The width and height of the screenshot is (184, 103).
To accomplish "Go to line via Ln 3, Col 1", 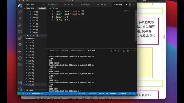I will pyautogui.click(x=82, y=94).
